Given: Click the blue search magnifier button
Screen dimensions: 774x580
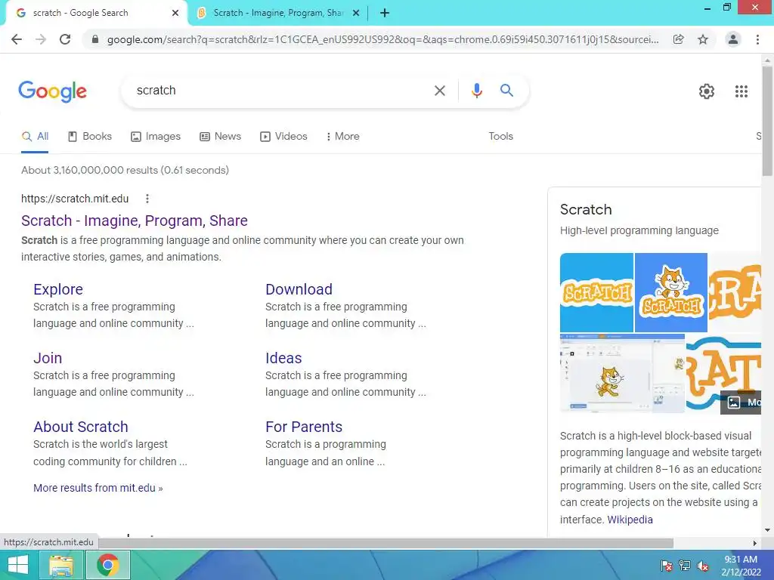Looking at the screenshot, I should (x=506, y=91).
